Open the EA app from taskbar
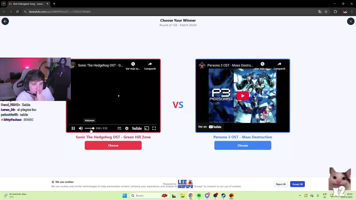356x200 pixels. pyautogui.click(x=231, y=196)
